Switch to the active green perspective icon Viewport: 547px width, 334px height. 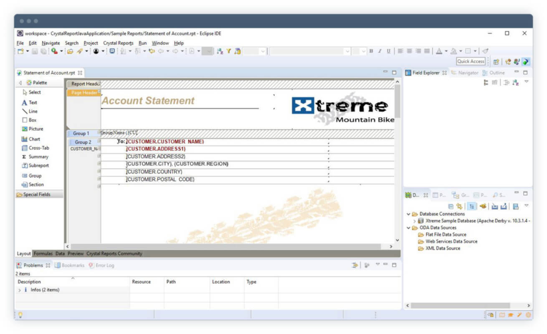(x=525, y=61)
